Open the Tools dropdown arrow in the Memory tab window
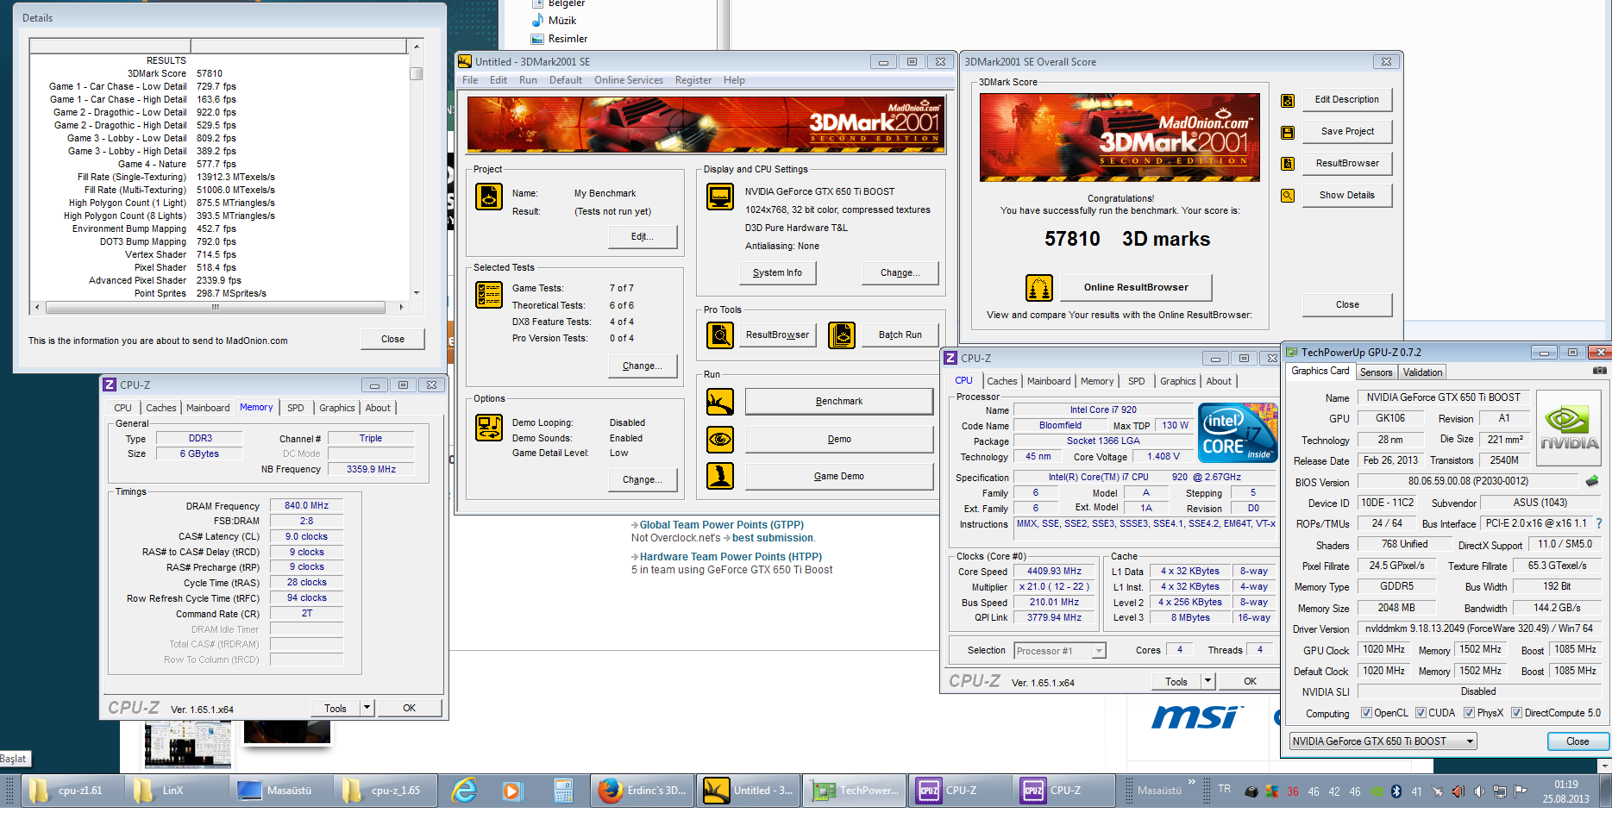 [367, 708]
